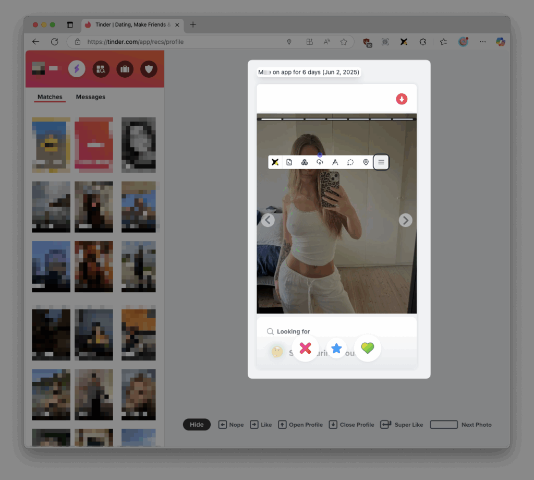The height and width of the screenshot is (480, 534).
Task: Click the tinder.com address bar URL
Action: [x=135, y=42]
